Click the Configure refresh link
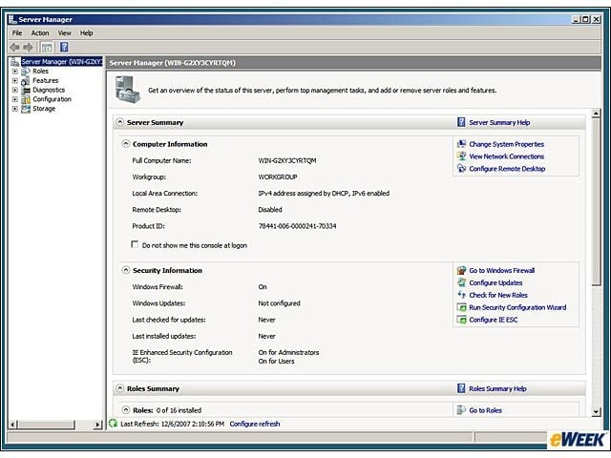The height and width of the screenshot is (458, 611). tap(255, 424)
